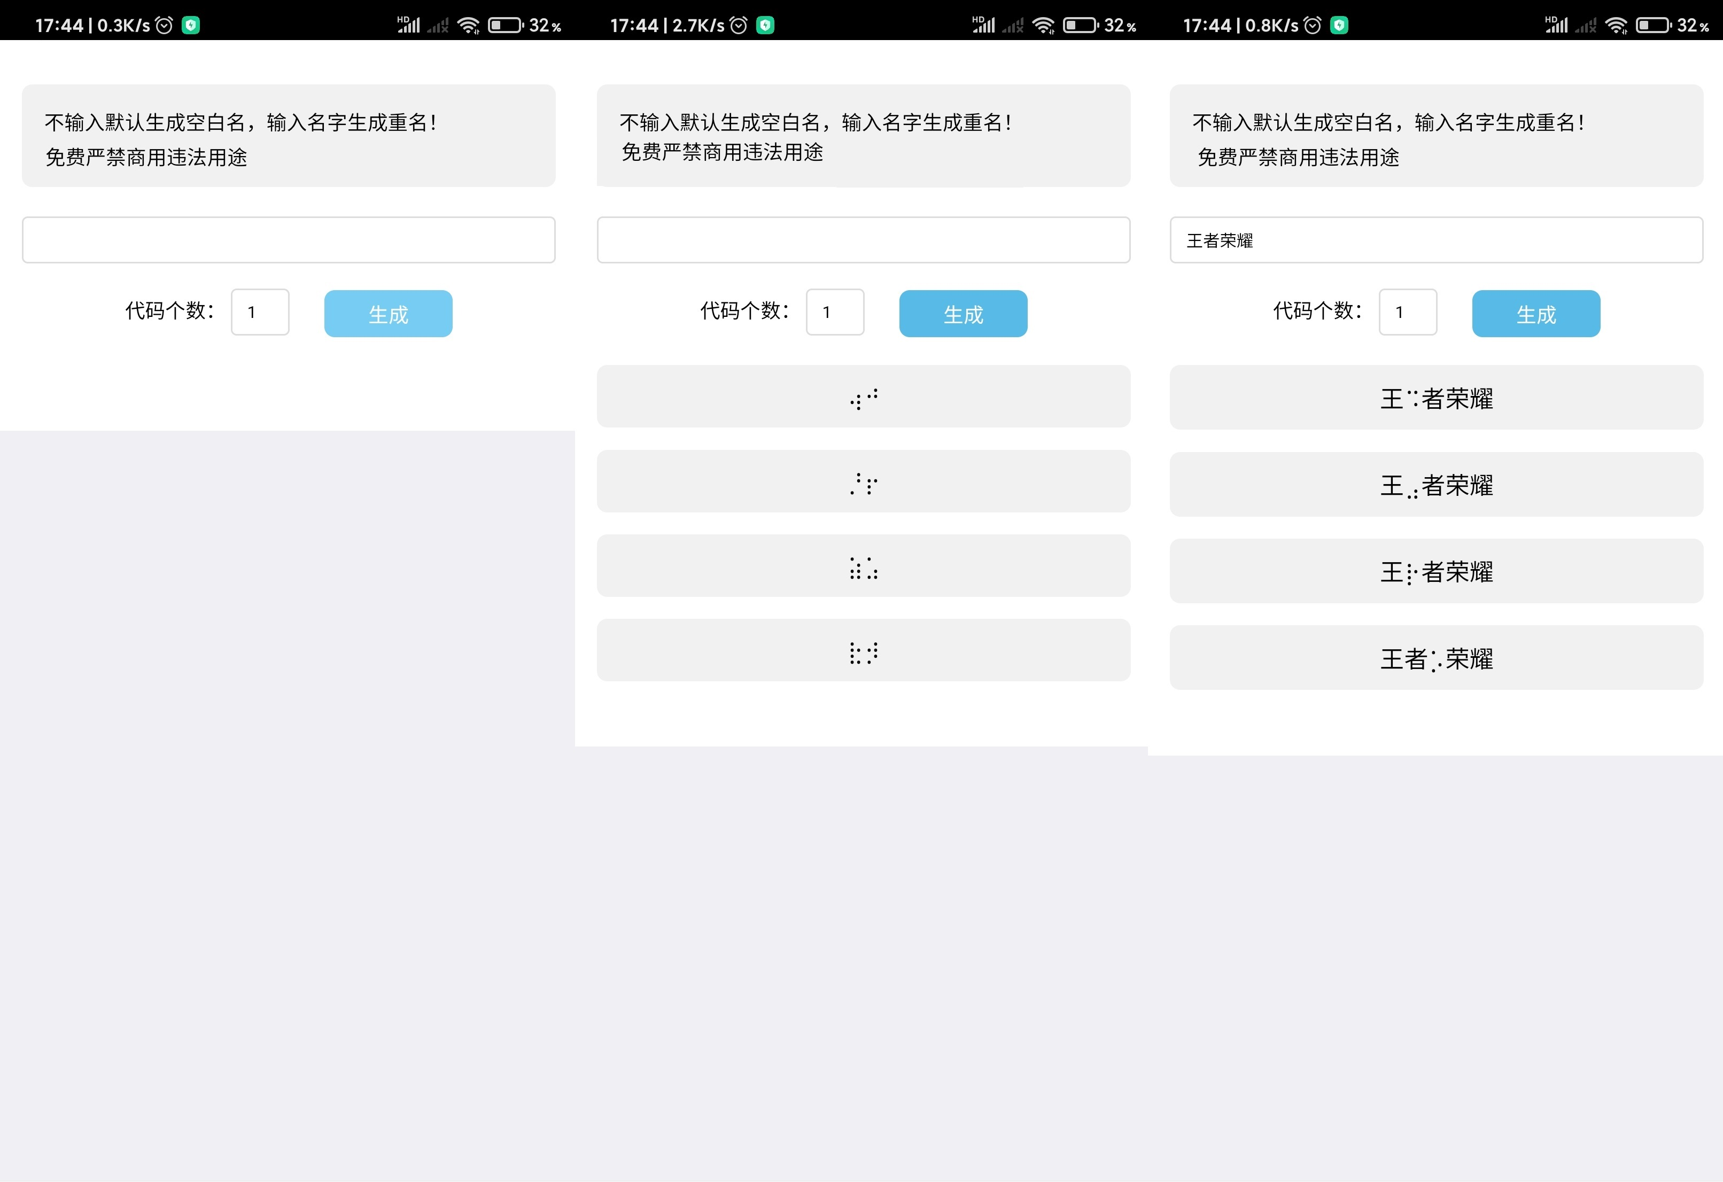Tap green shield icon in middle phone status bar
Screen dimensions: 1723x1182
click(765, 25)
